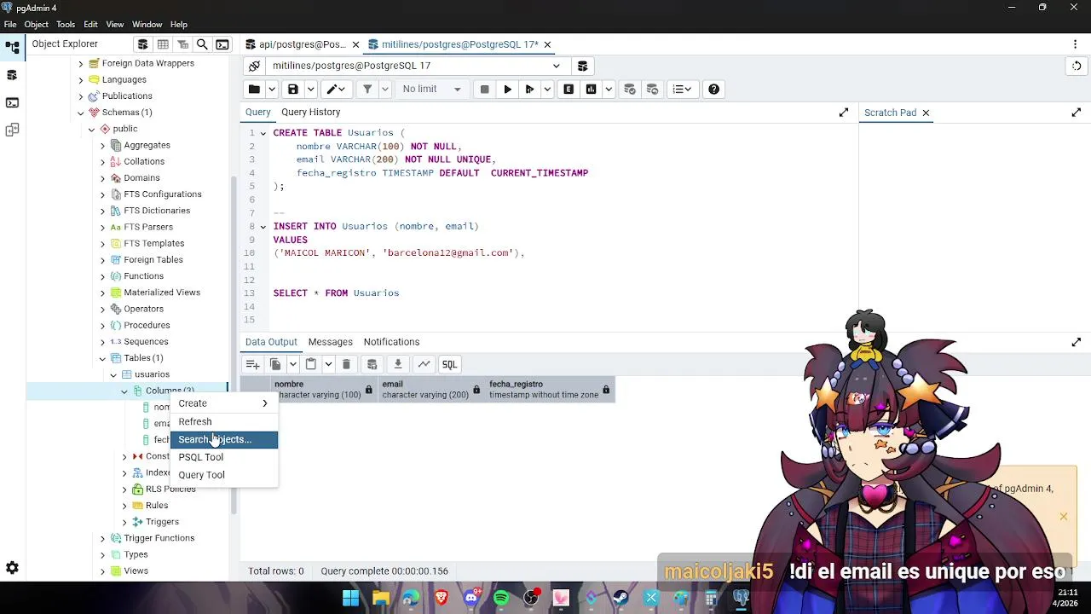Select Search Objects in context menu
1091x614 pixels.
[x=224, y=439]
